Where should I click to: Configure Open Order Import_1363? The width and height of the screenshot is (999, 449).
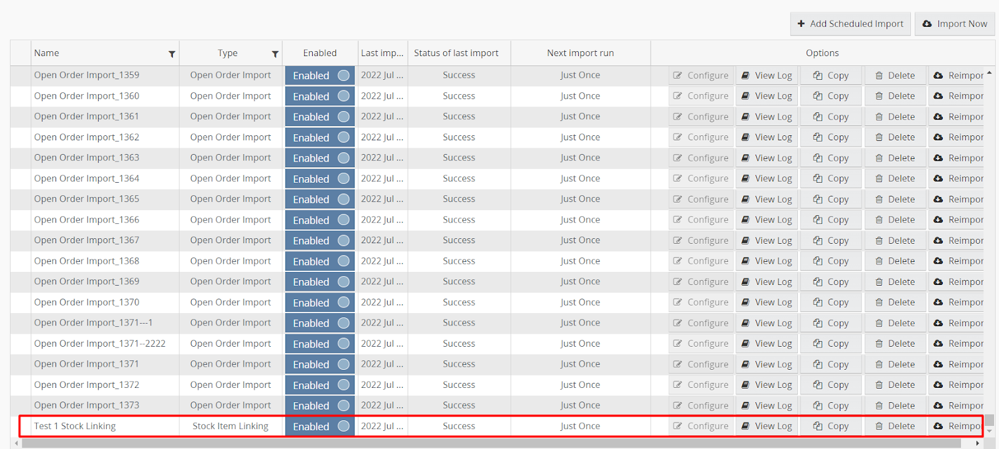(x=701, y=158)
